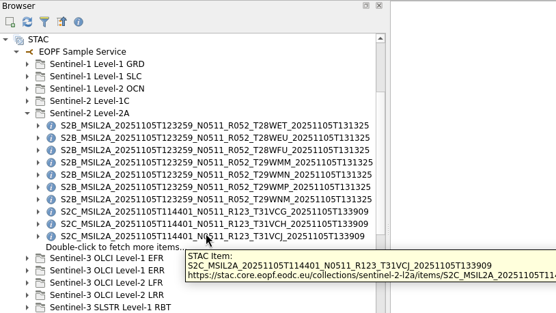Viewport: 556px width, 313px height.
Task: Float the Browser panel using the undock button
Action: (366, 5)
